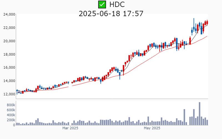Click the 16,000 price axis label

tap(9, 68)
